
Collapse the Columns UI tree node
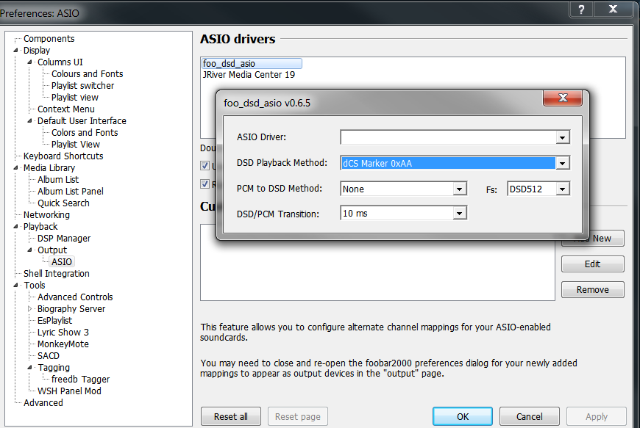pos(30,62)
